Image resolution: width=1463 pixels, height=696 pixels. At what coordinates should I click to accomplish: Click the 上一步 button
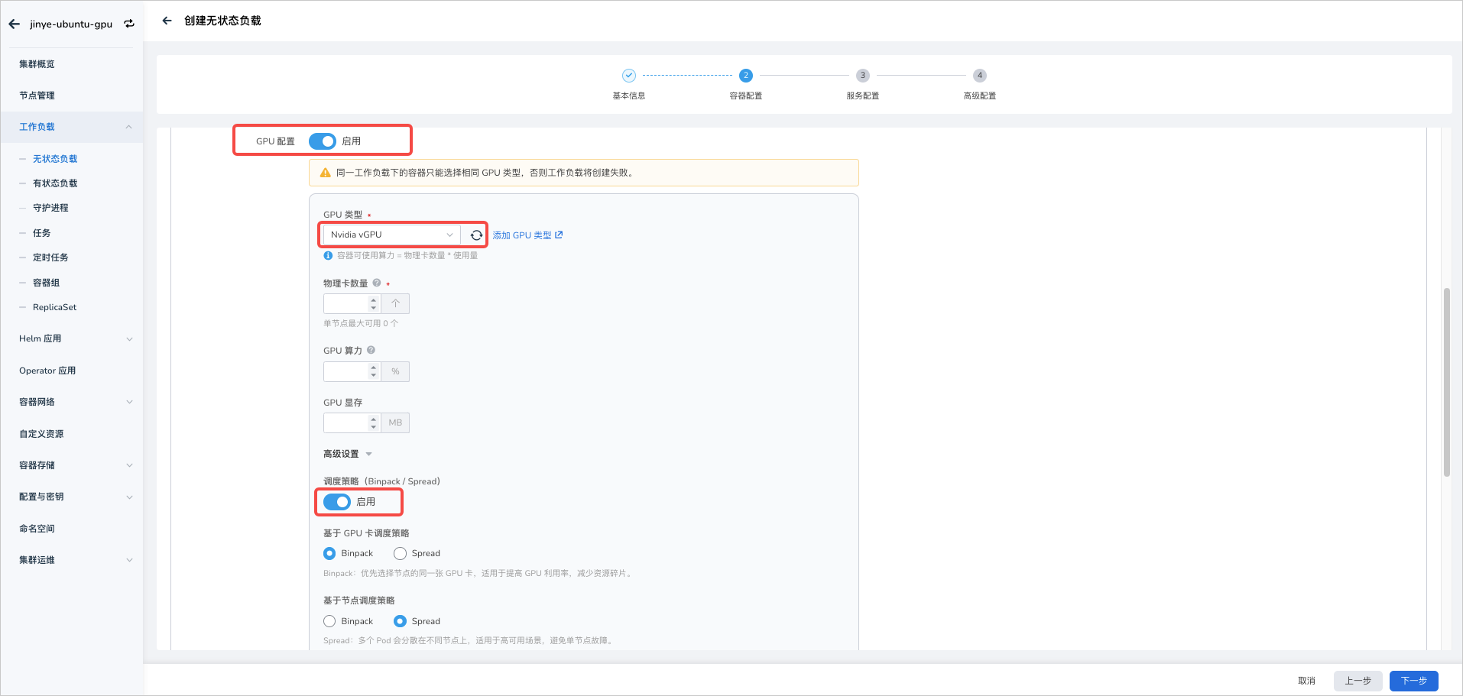click(x=1358, y=681)
